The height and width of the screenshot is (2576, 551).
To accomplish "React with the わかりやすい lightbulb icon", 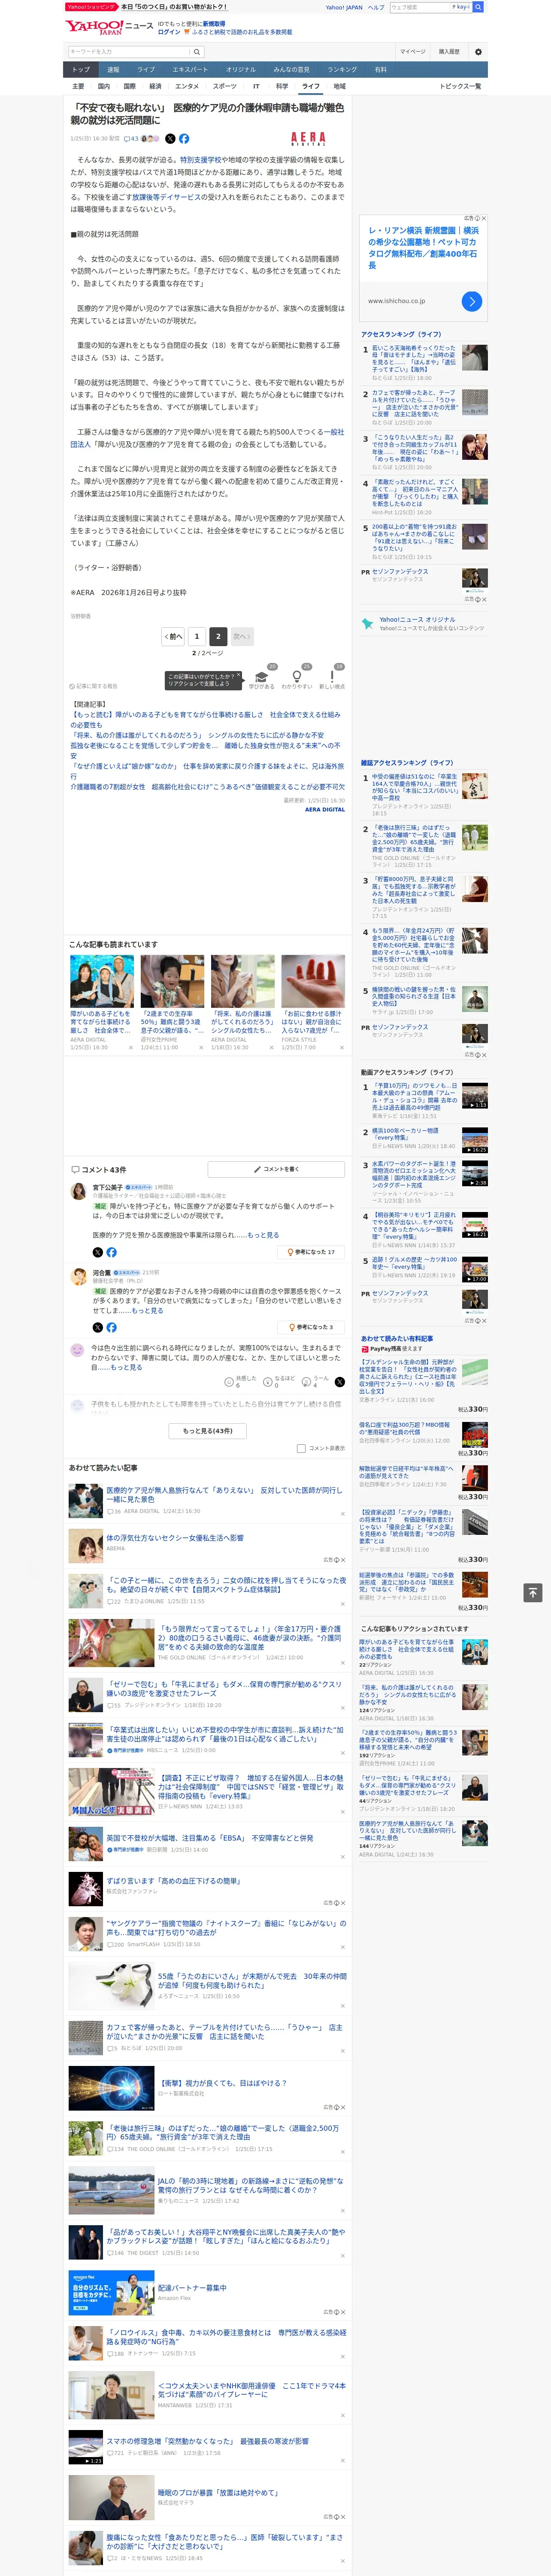I will [296, 677].
